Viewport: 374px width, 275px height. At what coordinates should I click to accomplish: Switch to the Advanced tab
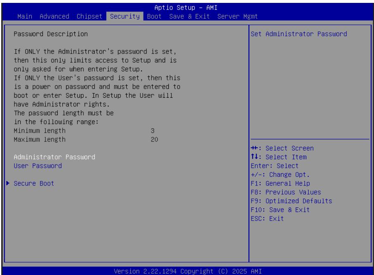coord(54,16)
